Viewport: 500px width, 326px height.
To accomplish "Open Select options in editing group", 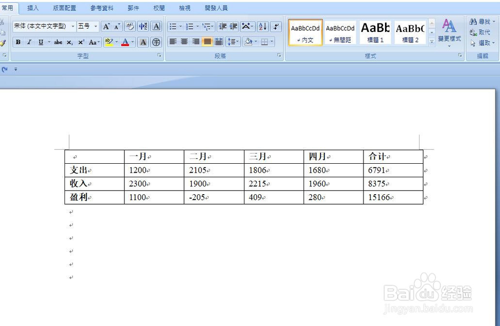I will [481, 42].
